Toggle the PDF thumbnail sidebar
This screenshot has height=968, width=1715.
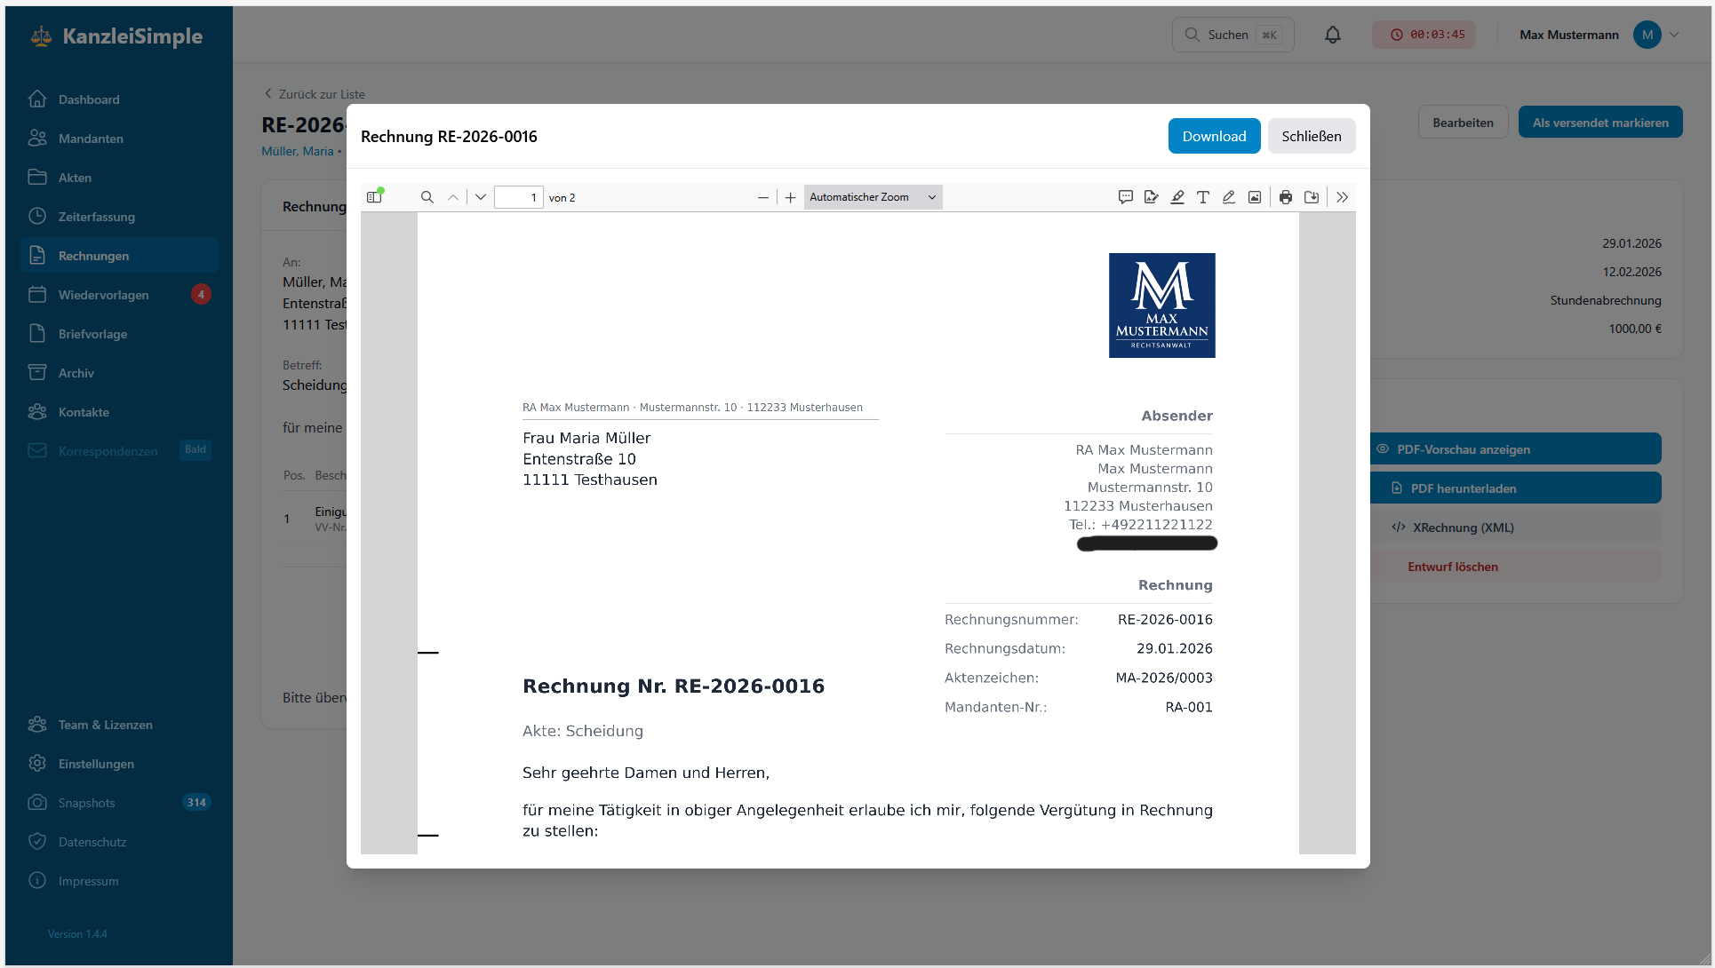[374, 196]
